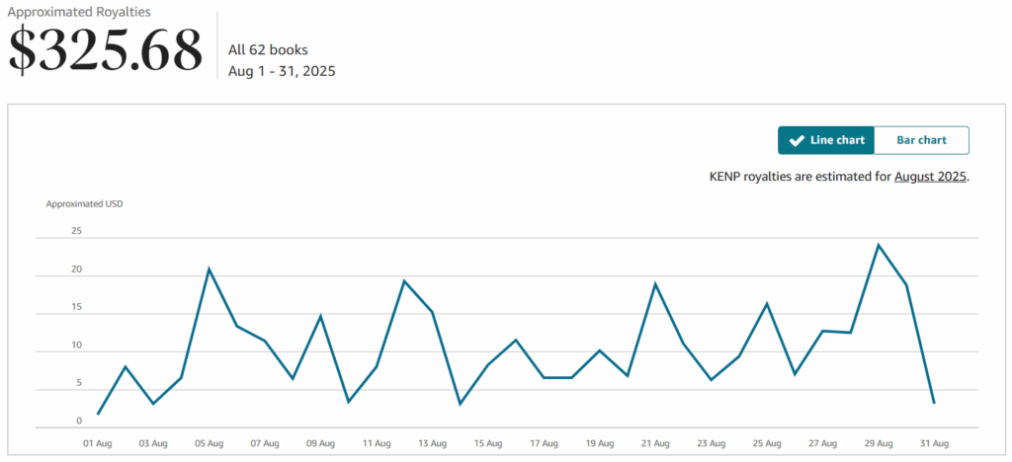This screenshot has height=462, width=1012.
Task: Click the '19 Aug' x-axis label
Action: pyautogui.click(x=599, y=444)
